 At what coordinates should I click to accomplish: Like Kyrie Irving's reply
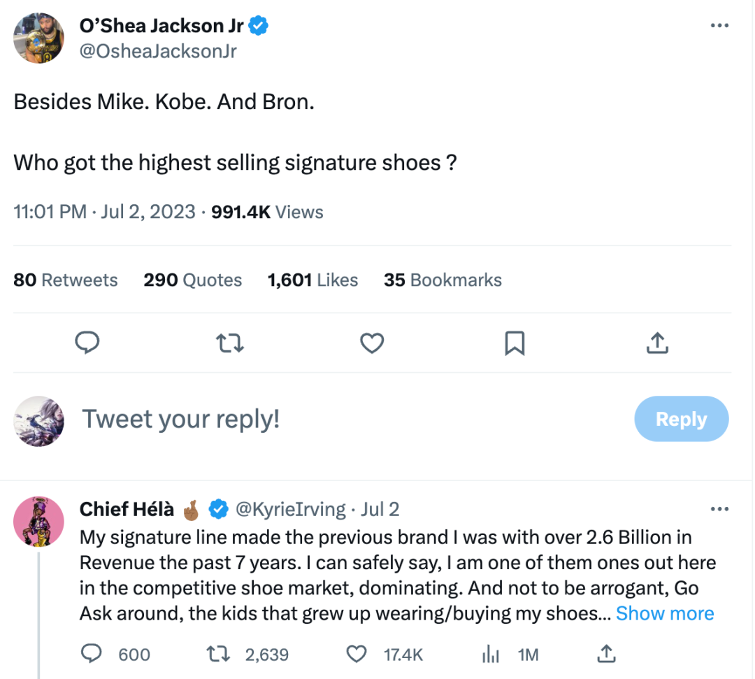(x=357, y=654)
